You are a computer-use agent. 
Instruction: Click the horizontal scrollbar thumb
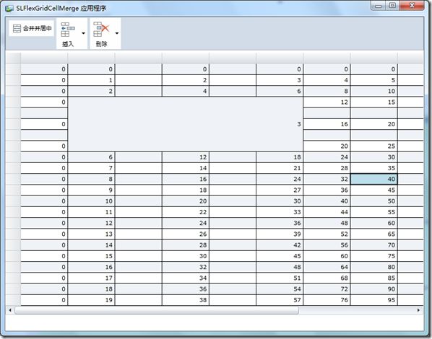pos(157,310)
